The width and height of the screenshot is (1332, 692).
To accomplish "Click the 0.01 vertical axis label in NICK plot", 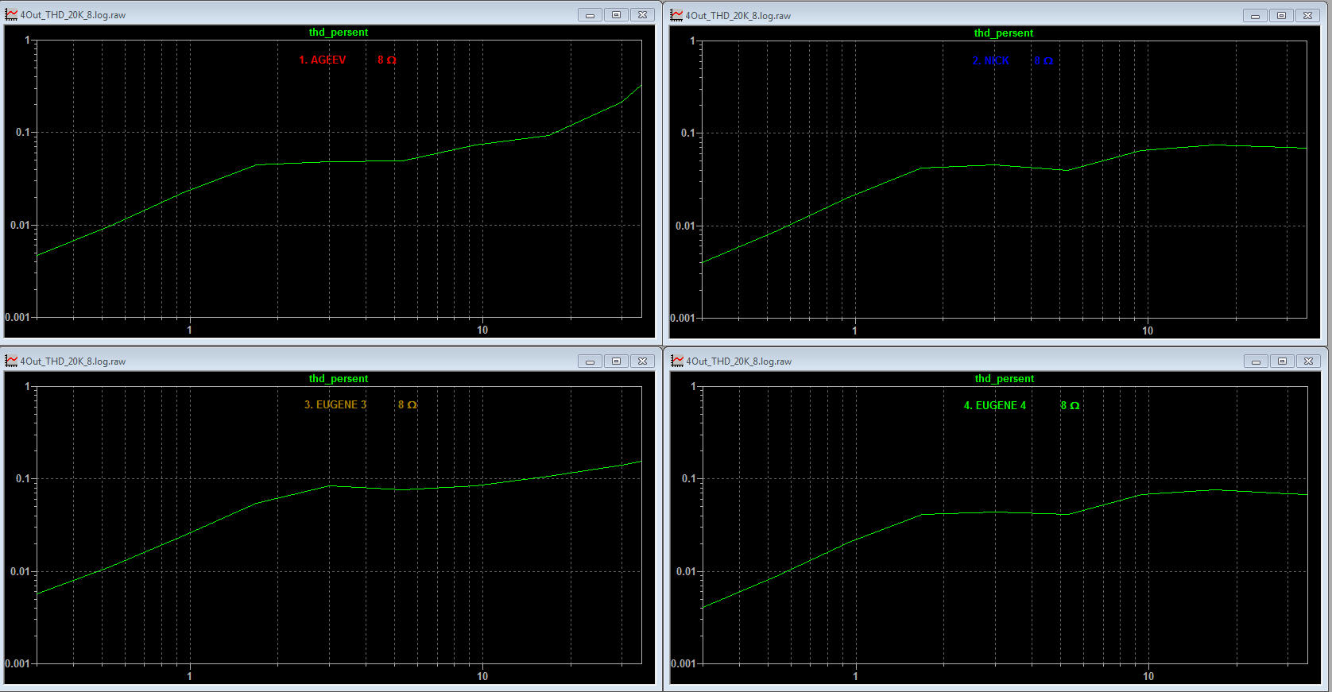I will [x=685, y=226].
